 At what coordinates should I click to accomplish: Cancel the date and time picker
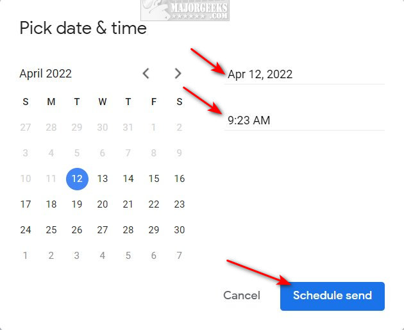242,295
